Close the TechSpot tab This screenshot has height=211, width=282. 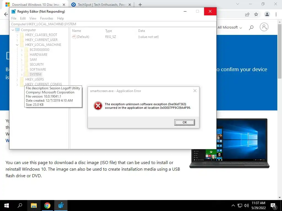(130, 5)
